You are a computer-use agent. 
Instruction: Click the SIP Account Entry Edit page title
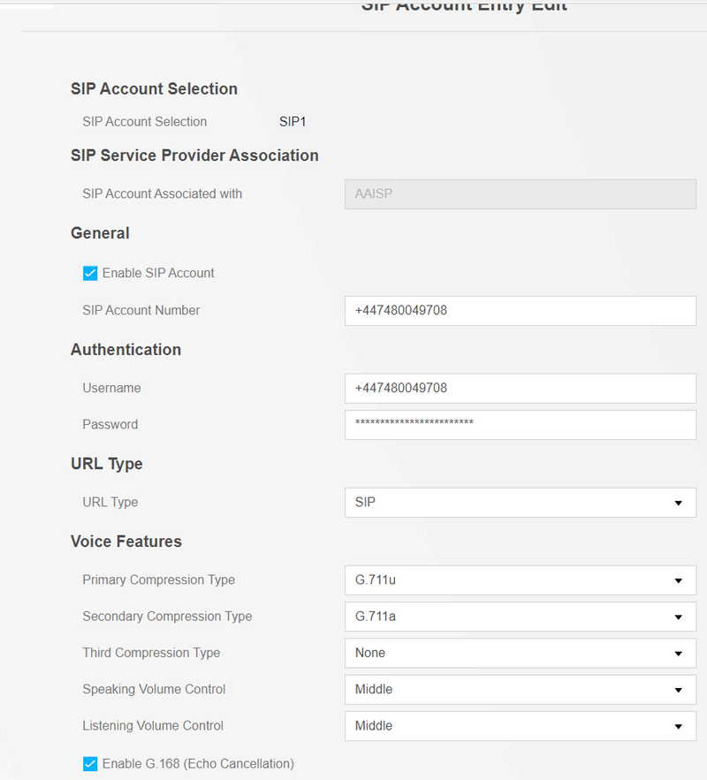tap(464, 7)
